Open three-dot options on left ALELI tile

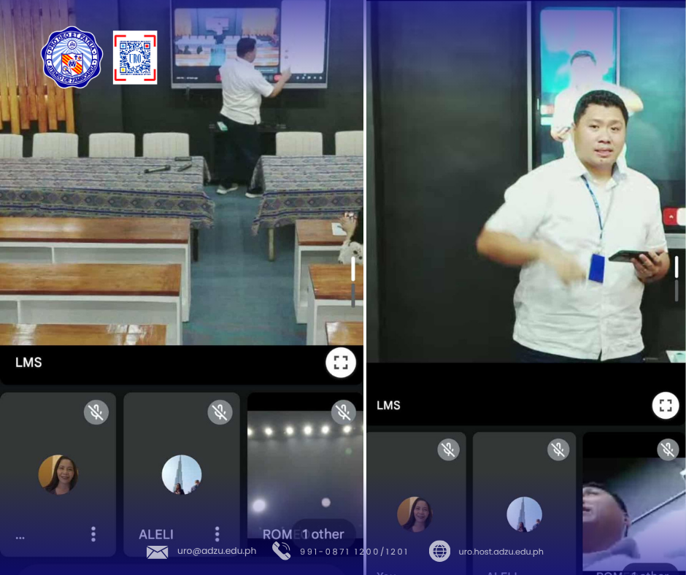tap(217, 534)
